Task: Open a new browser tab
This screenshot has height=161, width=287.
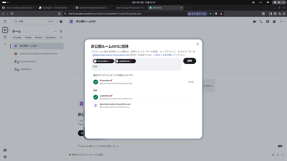Action: click(187, 8)
